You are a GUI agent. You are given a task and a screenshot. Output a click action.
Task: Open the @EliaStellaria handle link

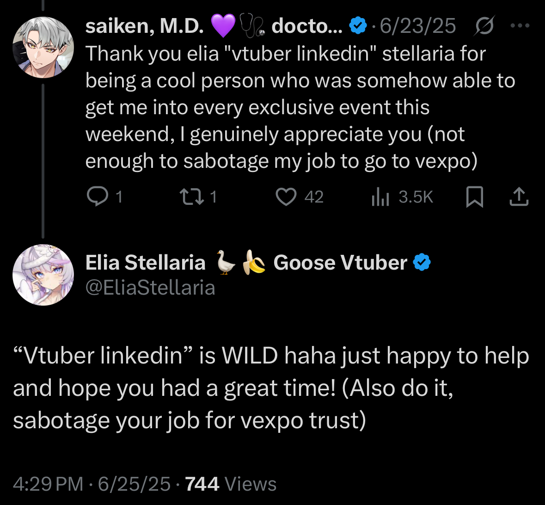pyautogui.click(x=151, y=288)
